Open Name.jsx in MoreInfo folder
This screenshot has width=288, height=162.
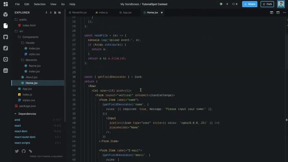pyautogui.click(x=35, y=66)
